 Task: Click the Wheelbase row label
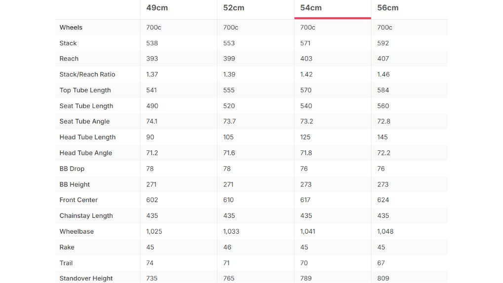click(77, 231)
